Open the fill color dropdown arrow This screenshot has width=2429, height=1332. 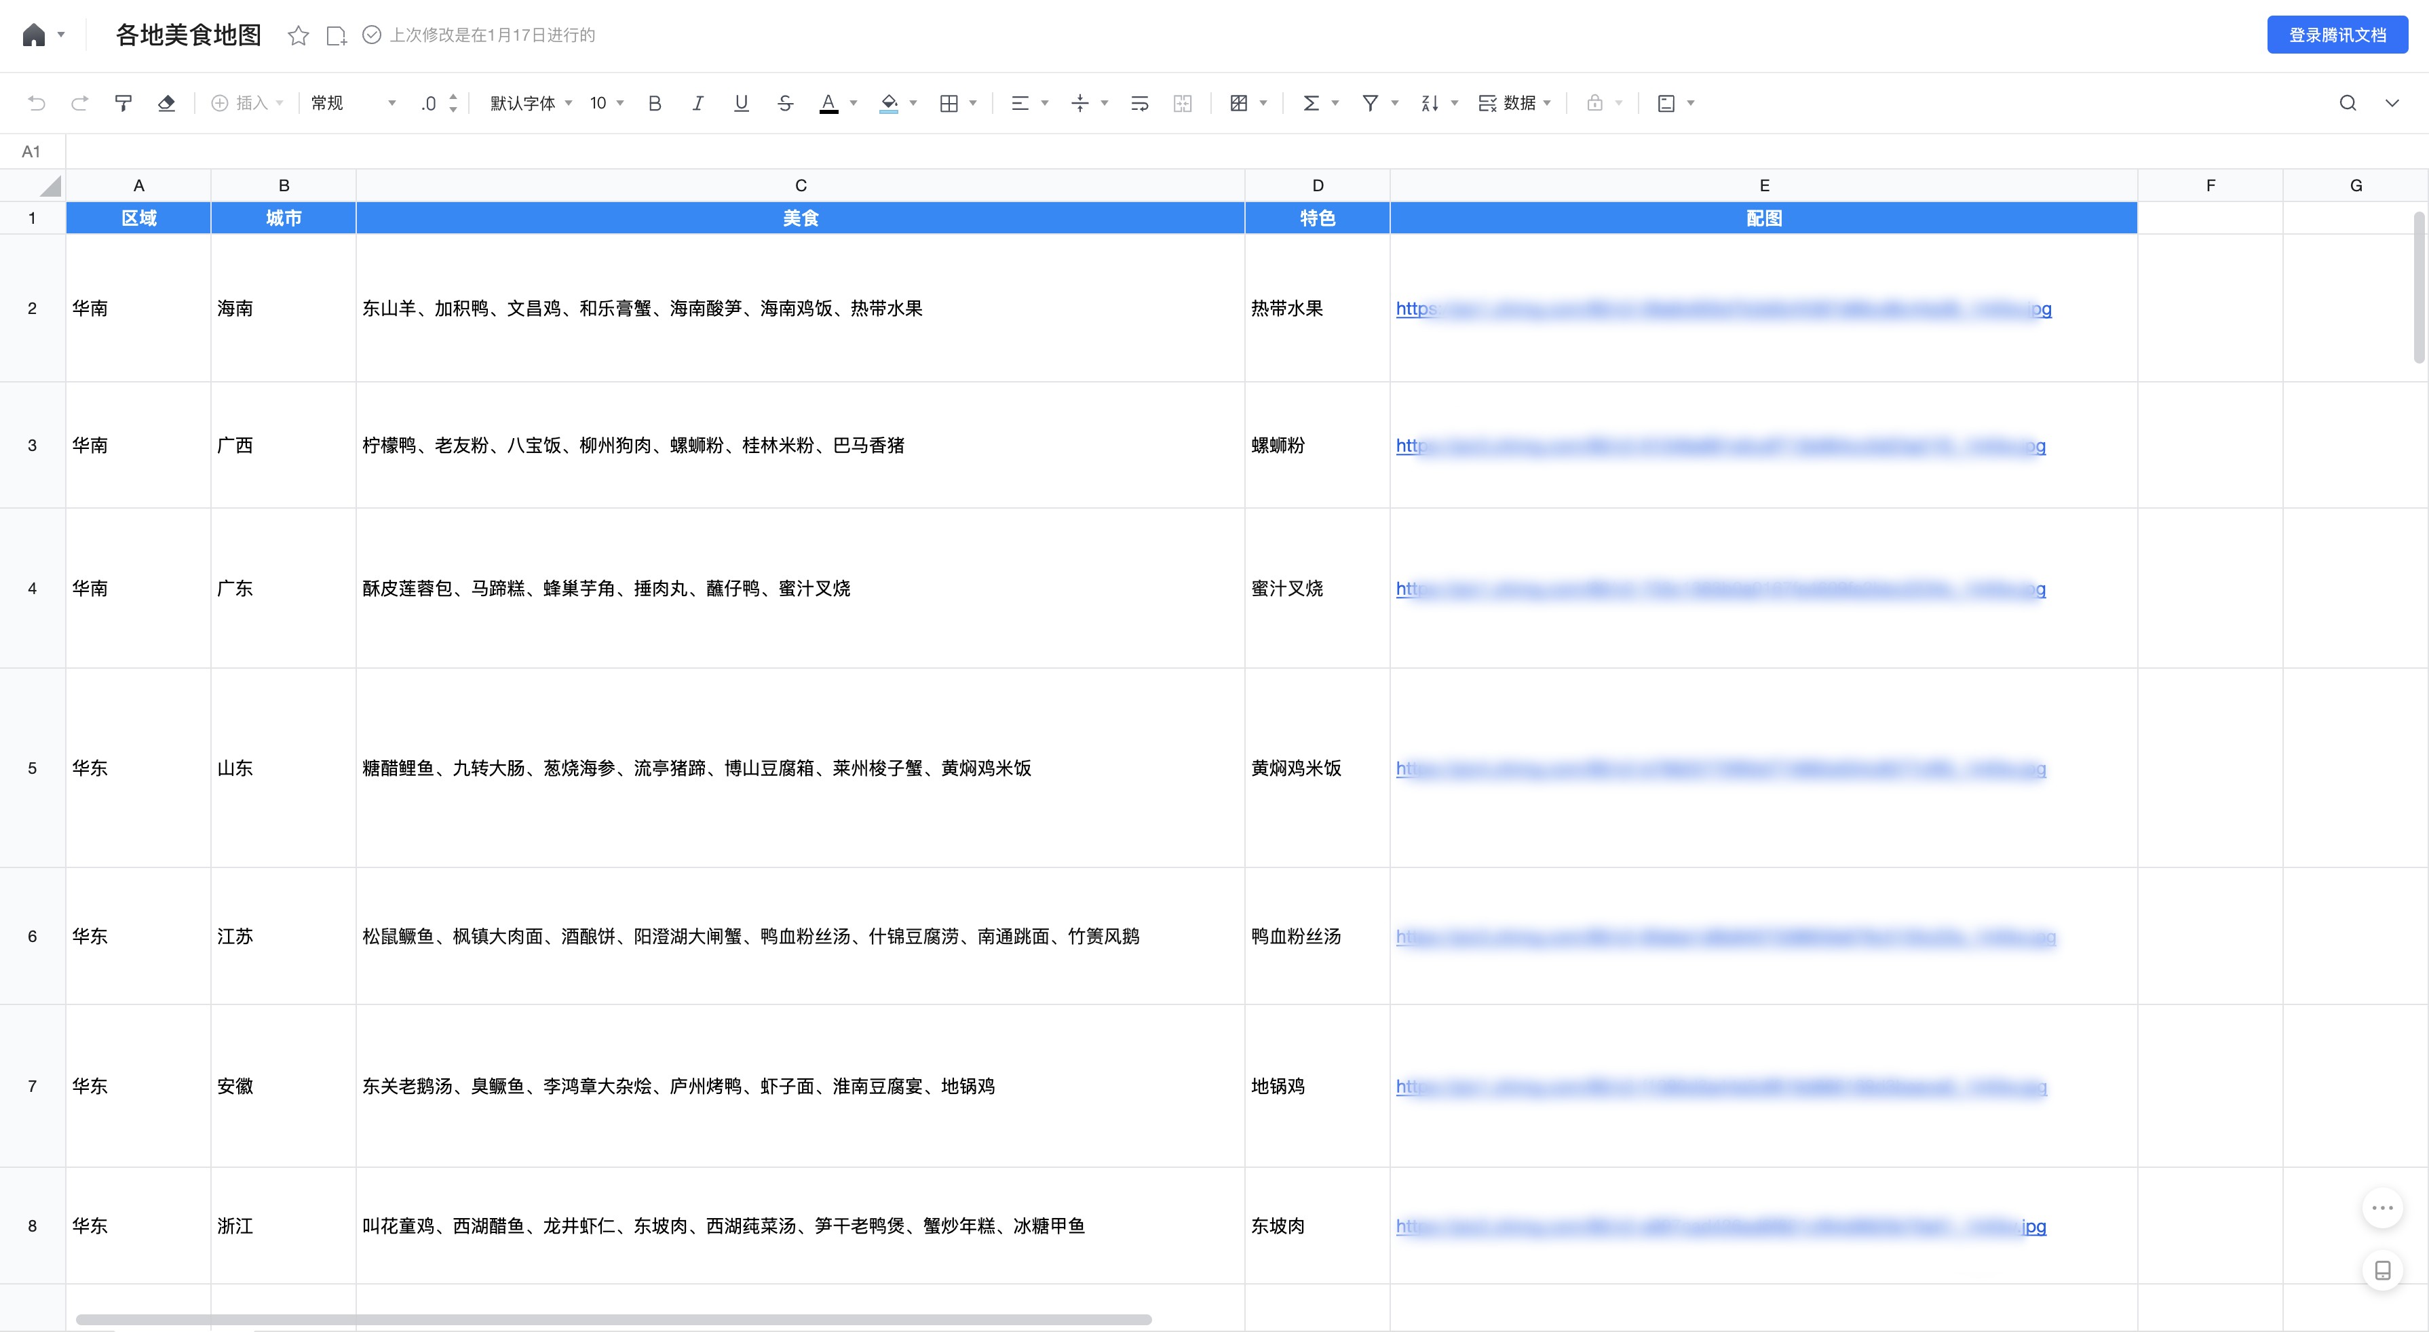point(913,103)
